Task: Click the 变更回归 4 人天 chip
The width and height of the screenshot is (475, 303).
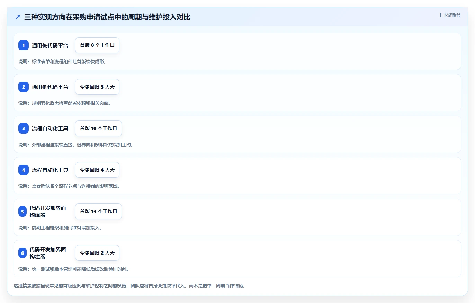Action: pos(97,170)
